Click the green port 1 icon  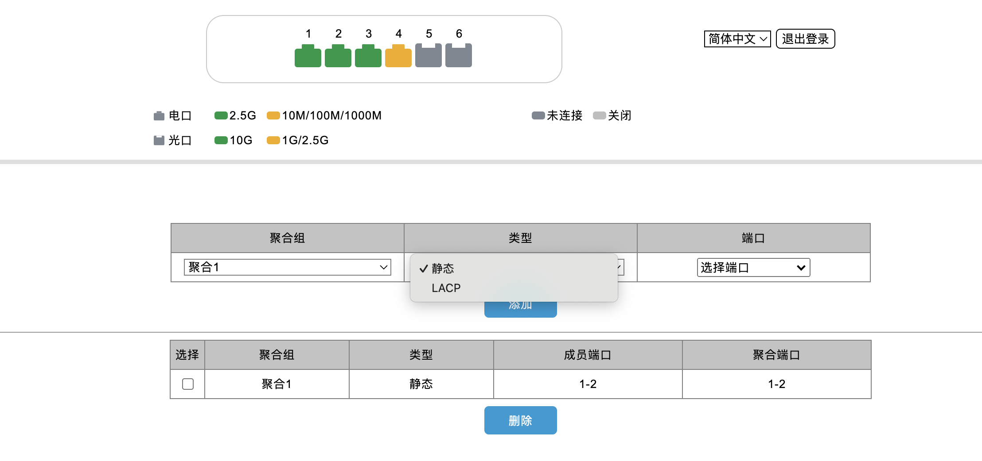[308, 56]
